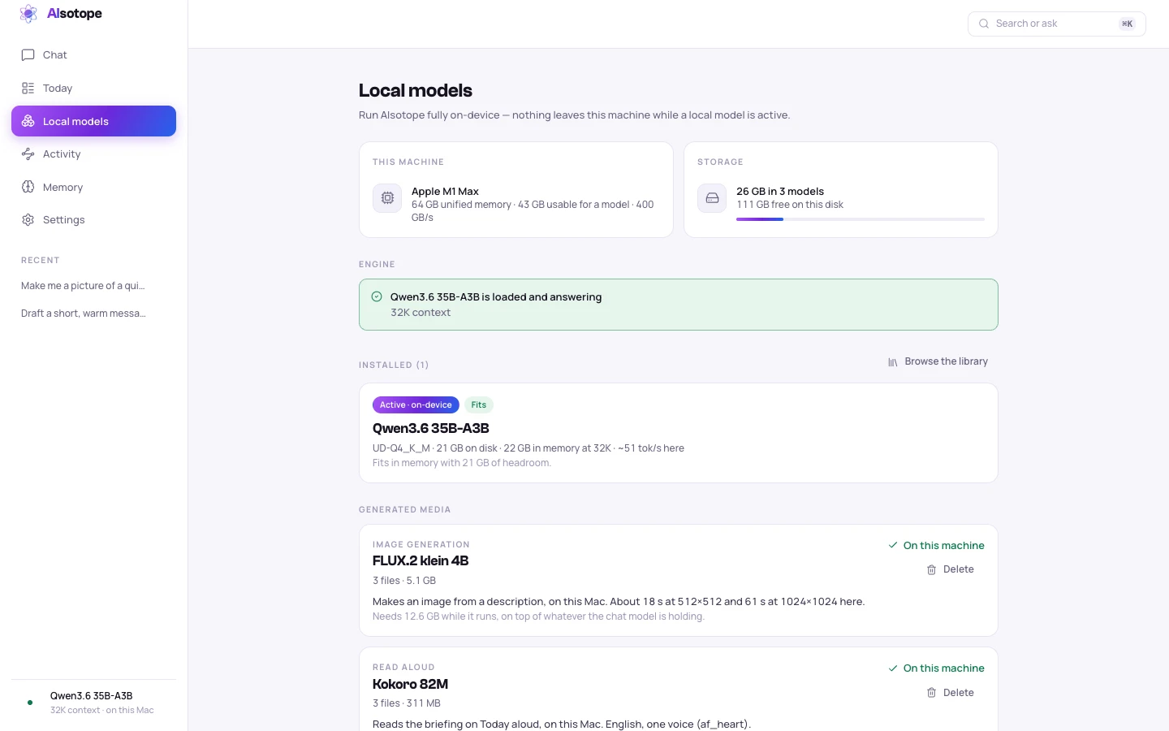Click the AIsotope atom logo icon
This screenshot has width=1169, height=731.
28,14
